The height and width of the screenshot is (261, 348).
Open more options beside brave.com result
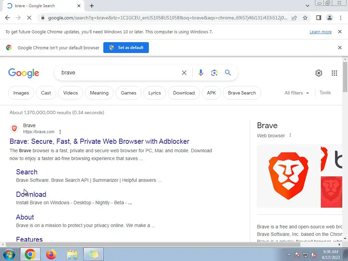[60, 132]
